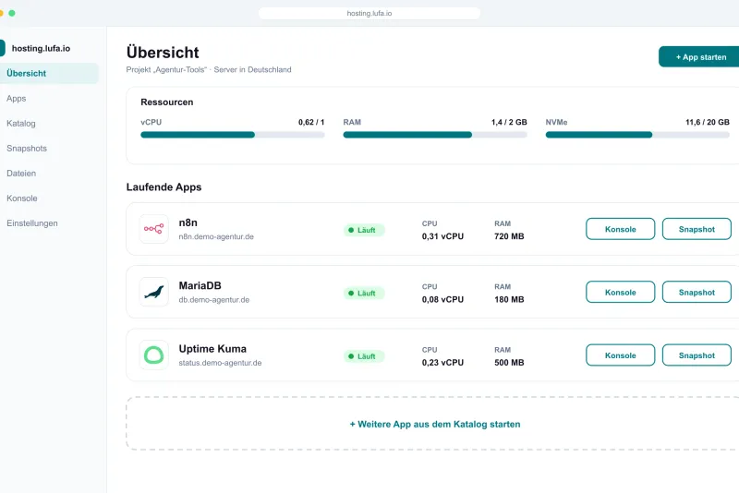Click the 500 MB RAM value
739x493 pixels.
pyautogui.click(x=509, y=363)
